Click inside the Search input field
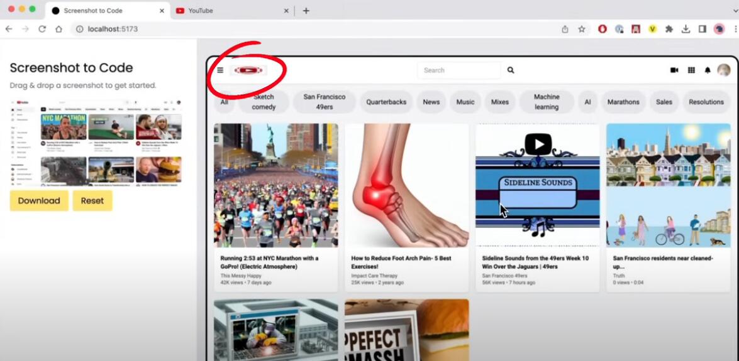Image resolution: width=739 pixels, height=361 pixels. pyautogui.click(x=458, y=70)
